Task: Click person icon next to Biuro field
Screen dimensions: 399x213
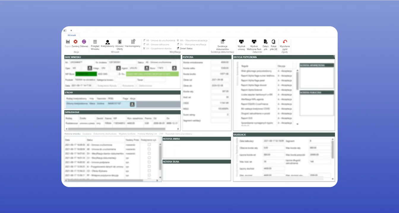Action: (174, 68)
